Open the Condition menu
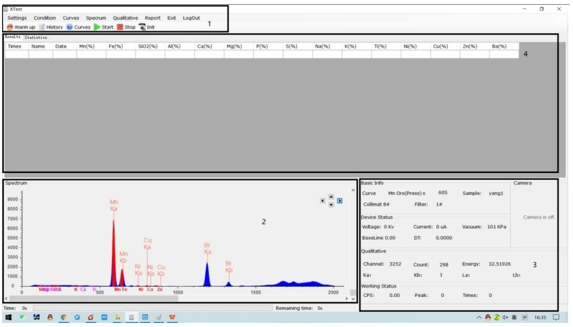The height and width of the screenshot is (327, 573). [x=45, y=18]
